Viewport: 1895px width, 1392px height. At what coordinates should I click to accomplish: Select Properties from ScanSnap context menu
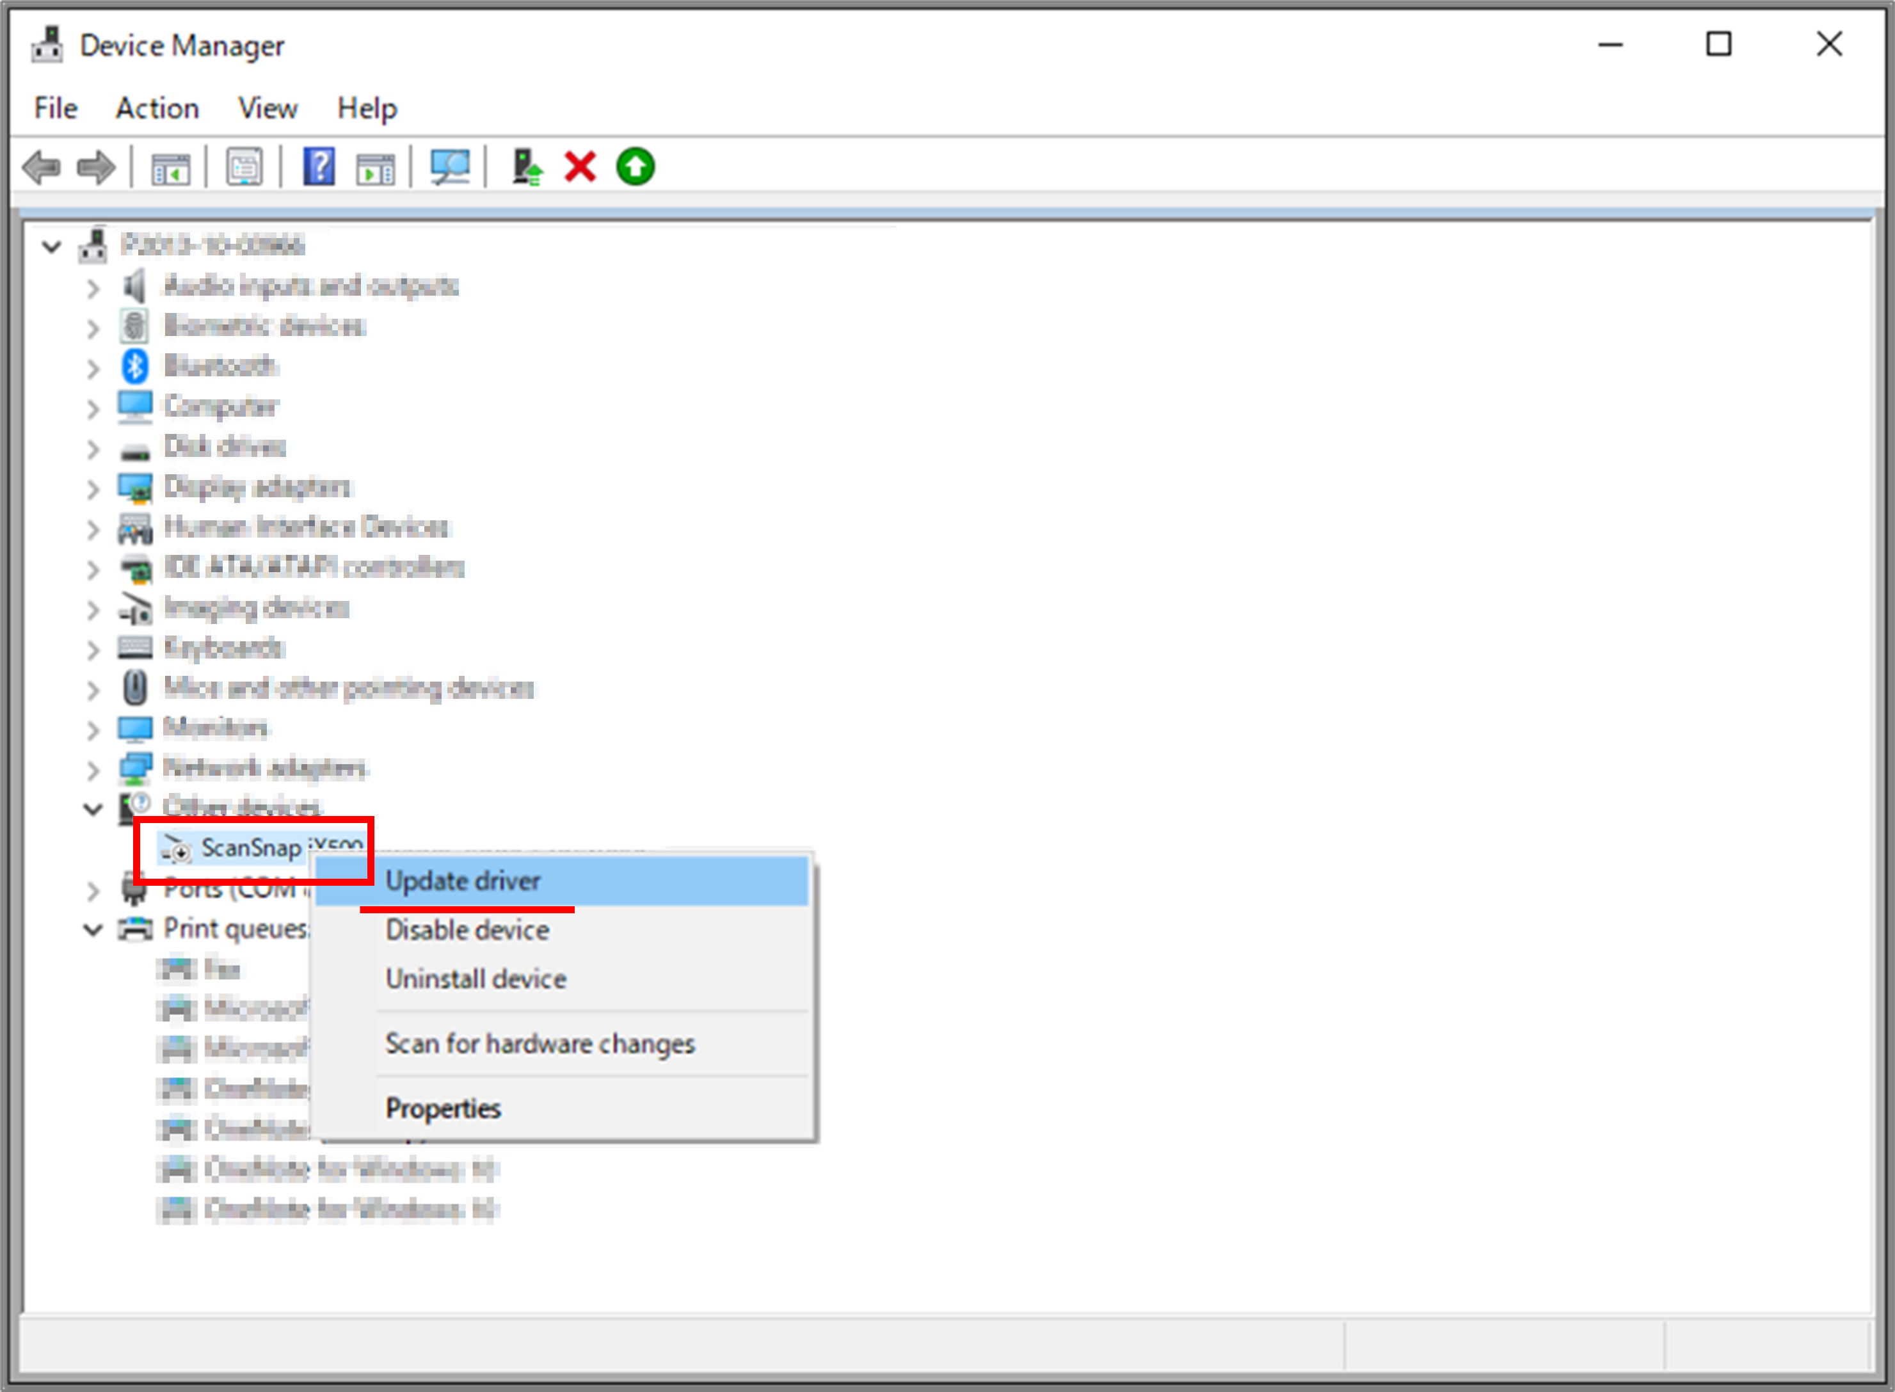point(443,1108)
